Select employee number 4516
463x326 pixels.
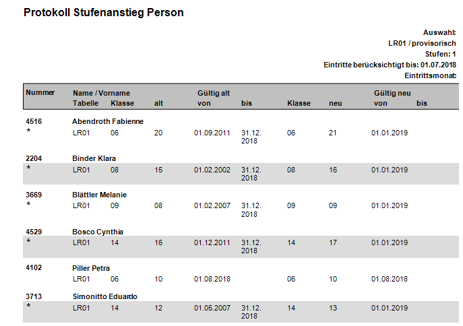click(x=34, y=121)
